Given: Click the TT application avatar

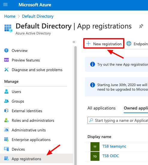Looking at the screenshot, I should 95,147.
